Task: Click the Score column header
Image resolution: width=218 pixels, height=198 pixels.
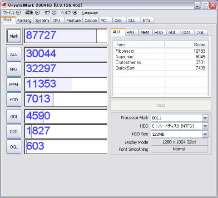Action: tap(186, 45)
